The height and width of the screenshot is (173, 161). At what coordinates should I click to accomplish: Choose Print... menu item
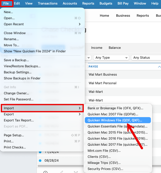click(42, 141)
